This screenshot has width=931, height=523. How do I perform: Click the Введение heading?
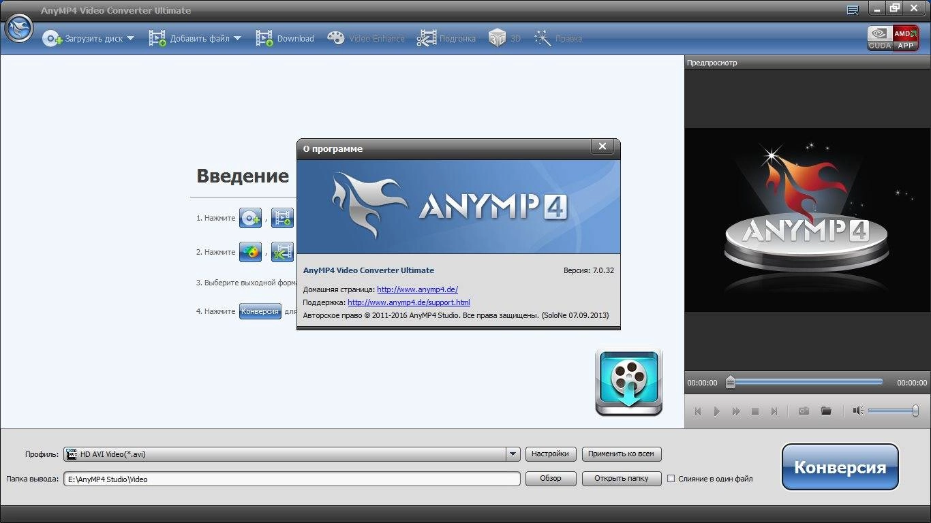point(243,176)
